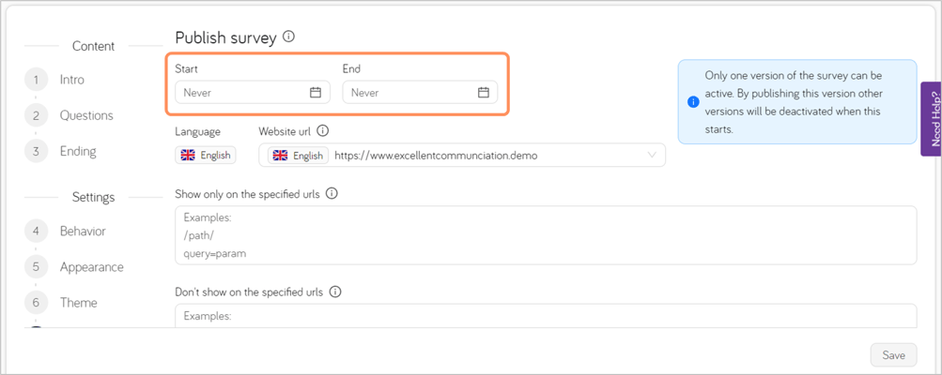Open step 4 Behavior settings
Image resolution: width=942 pixels, height=375 pixels.
click(82, 231)
